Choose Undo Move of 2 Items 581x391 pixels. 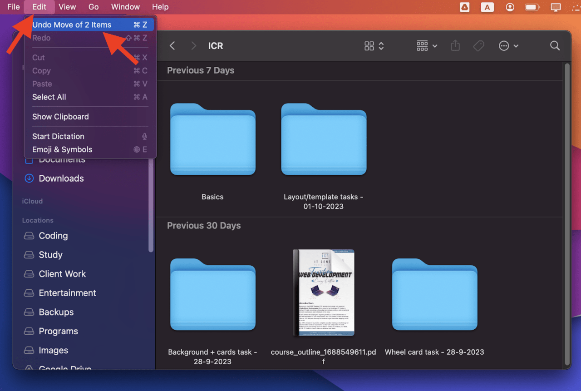coord(72,25)
